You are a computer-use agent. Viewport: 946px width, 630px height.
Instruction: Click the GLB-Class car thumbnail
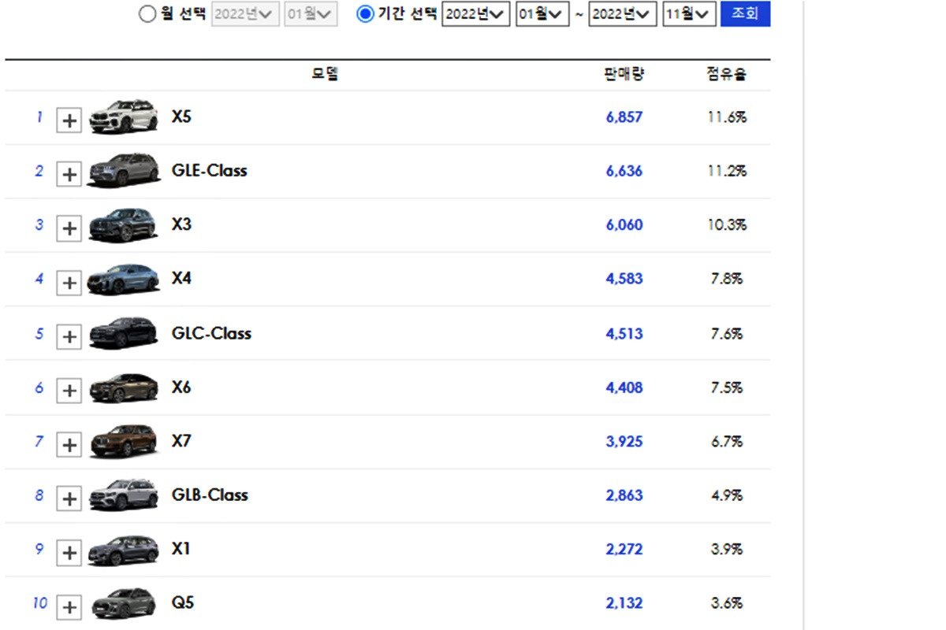point(123,495)
